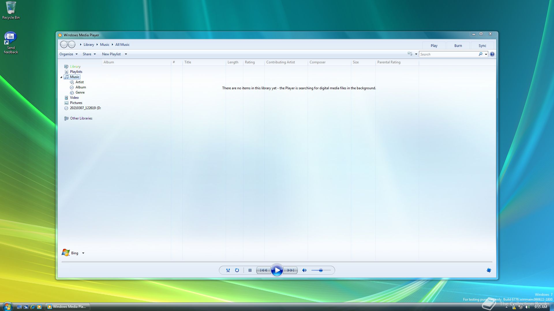Click the All Music breadcrumb

(x=122, y=45)
